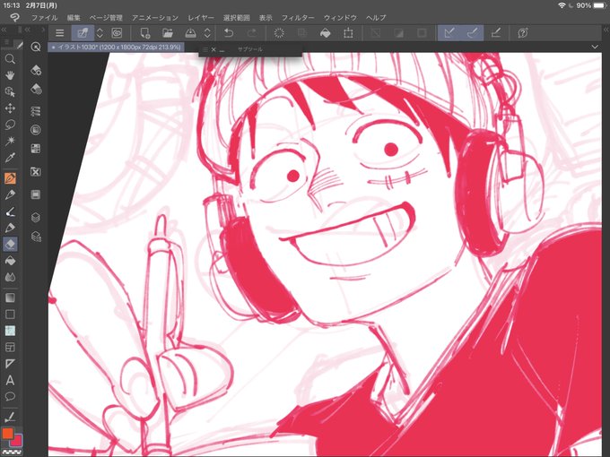The width and height of the screenshot is (610, 457).
Task: Open the Quick Access panel icon
Action: coord(36,47)
